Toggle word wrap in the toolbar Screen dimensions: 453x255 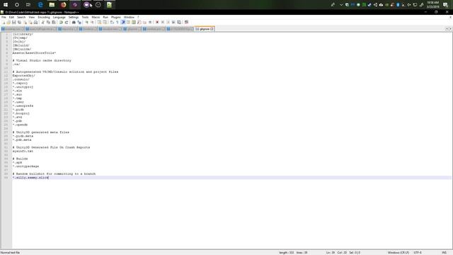(112, 22)
